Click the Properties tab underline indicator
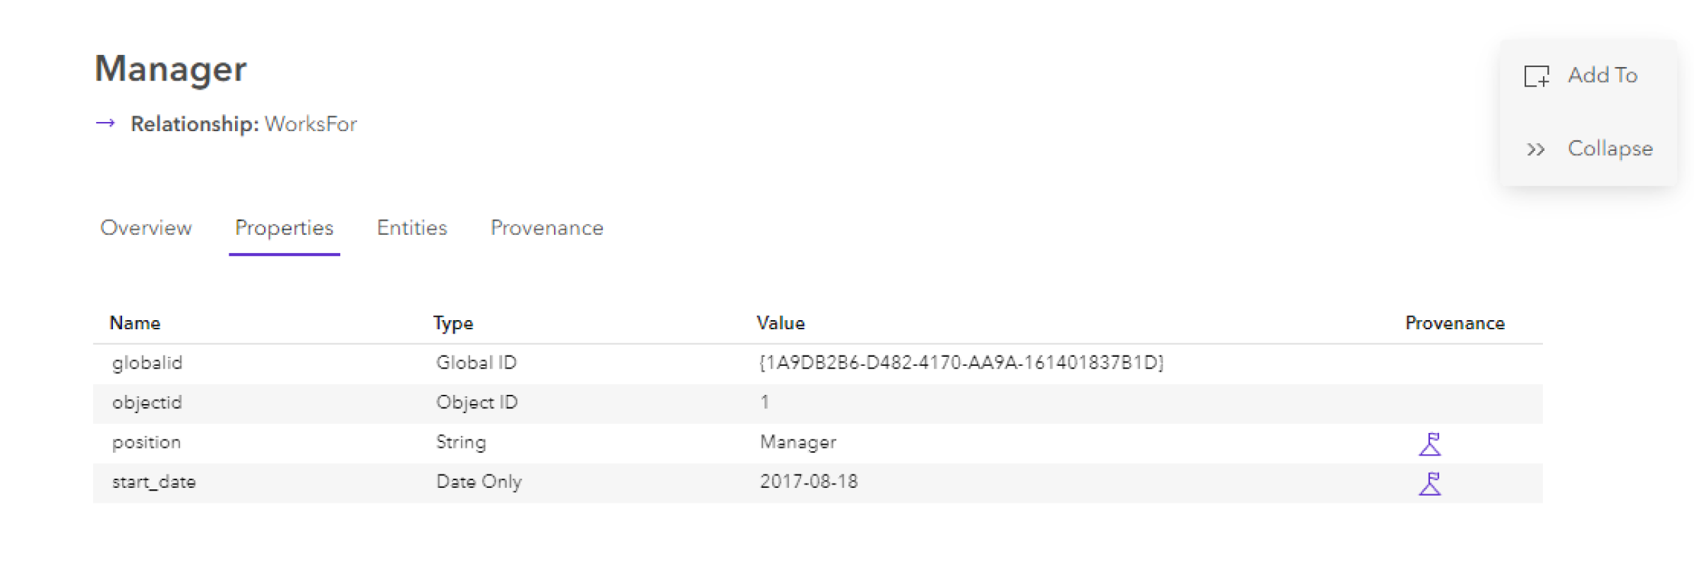 (x=284, y=252)
